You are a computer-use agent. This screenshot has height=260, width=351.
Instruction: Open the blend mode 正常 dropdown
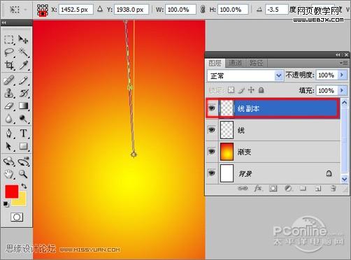coord(278,75)
